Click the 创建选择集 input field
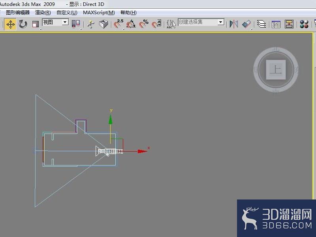 click(197, 22)
